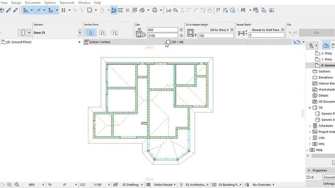The height and width of the screenshot is (188, 335).
Task: Open the guide lines dropdown arrow
Action: pos(31,10)
